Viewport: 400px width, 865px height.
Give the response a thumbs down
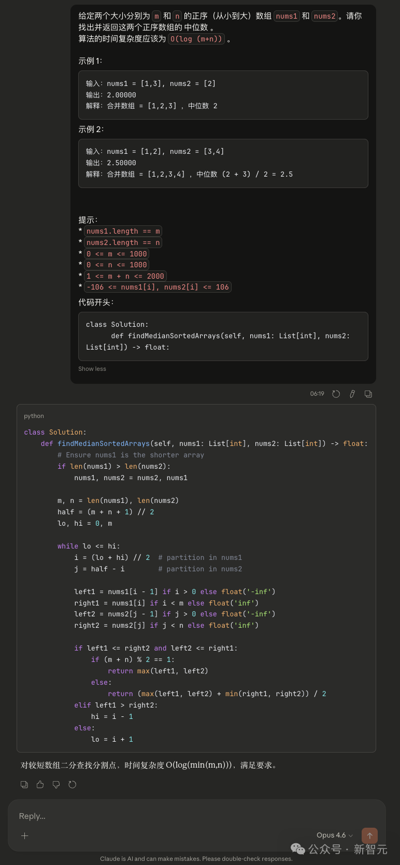pyautogui.click(x=56, y=785)
